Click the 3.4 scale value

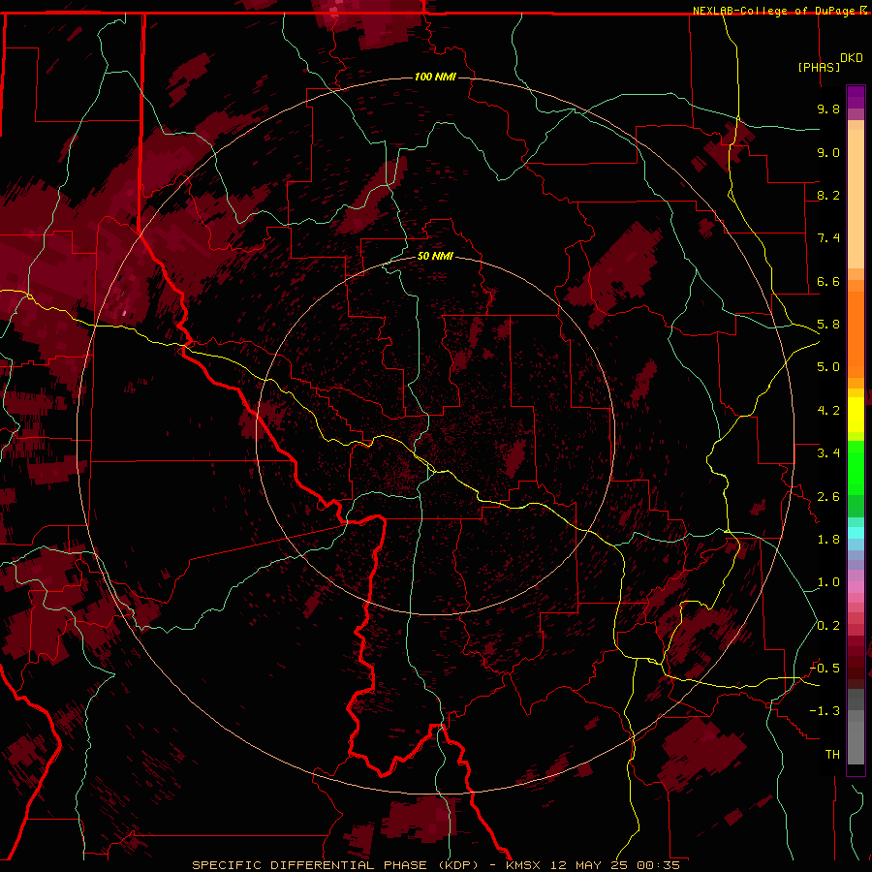coord(828,453)
